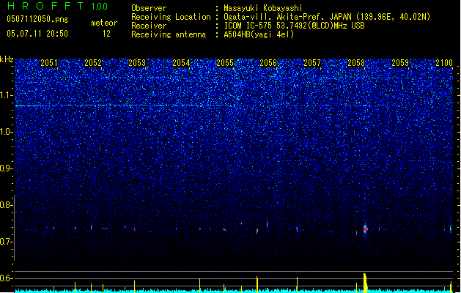Select the filename 0507112050.png

pyautogui.click(x=37, y=19)
